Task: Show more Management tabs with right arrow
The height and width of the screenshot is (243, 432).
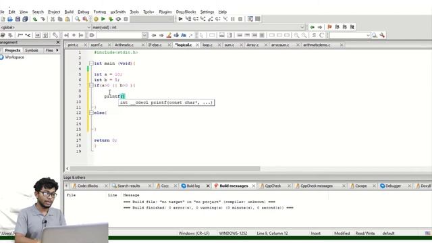Action: click(x=57, y=50)
